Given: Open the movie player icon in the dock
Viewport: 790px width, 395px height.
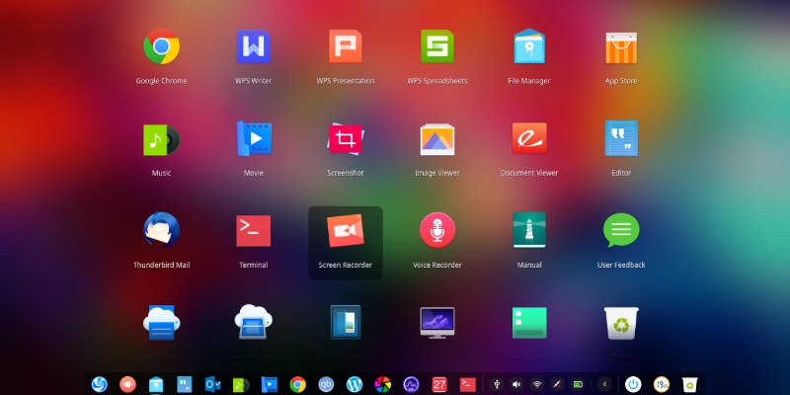Looking at the screenshot, I should pyautogui.click(x=270, y=384).
